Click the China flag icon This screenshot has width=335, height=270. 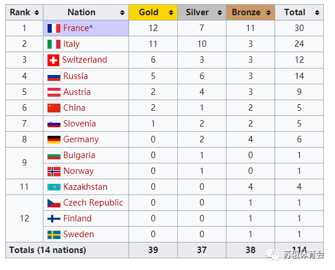(54, 108)
